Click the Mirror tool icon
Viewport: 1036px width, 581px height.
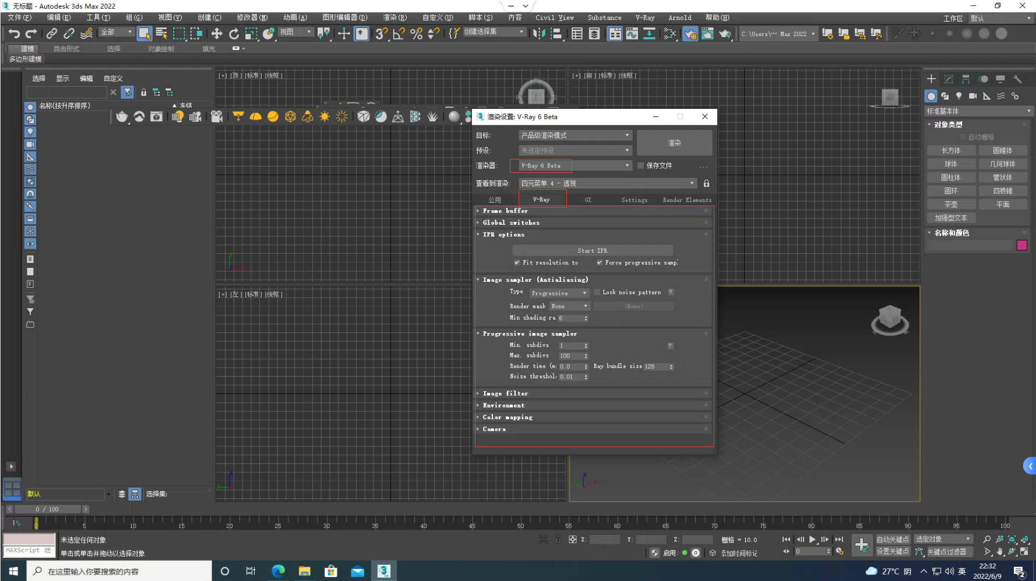(x=539, y=34)
